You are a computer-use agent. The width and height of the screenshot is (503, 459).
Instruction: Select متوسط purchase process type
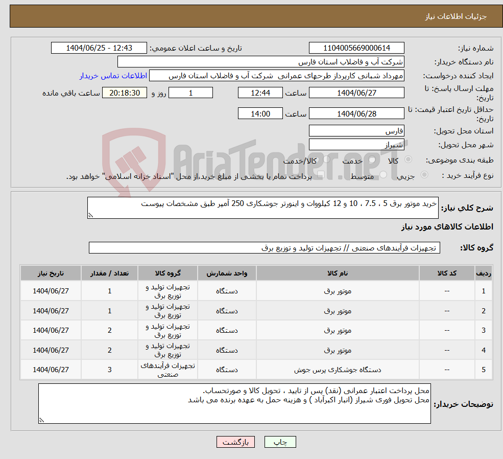tap(382, 174)
